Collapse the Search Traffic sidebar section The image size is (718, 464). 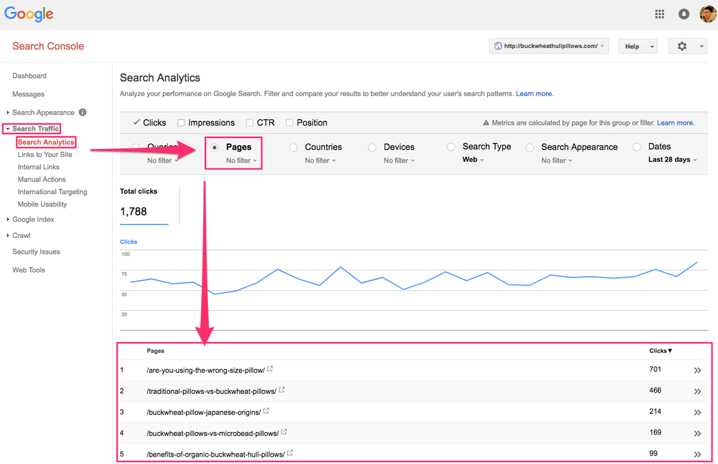[x=8, y=129]
